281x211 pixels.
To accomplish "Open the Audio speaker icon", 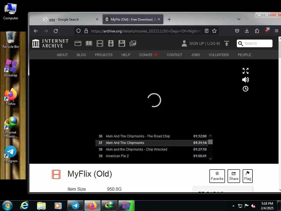I will tap(111, 43).
